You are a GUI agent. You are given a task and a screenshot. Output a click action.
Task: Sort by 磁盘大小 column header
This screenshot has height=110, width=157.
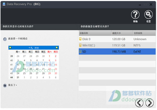point(122,33)
